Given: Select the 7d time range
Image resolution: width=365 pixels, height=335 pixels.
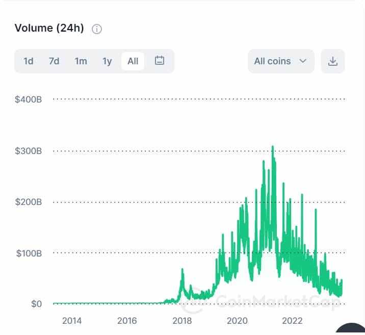Looking at the screenshot, I should pyautogui.click(x=54, y=61).
